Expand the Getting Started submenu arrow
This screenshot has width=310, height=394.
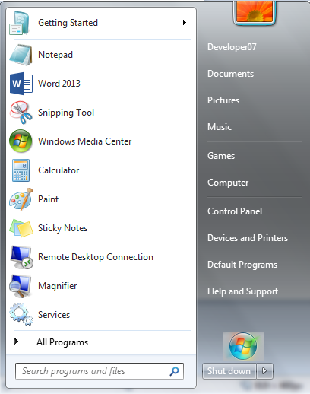[185, 23]
